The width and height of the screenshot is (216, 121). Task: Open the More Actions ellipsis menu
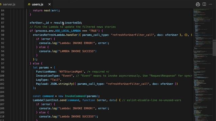(210, 4)
